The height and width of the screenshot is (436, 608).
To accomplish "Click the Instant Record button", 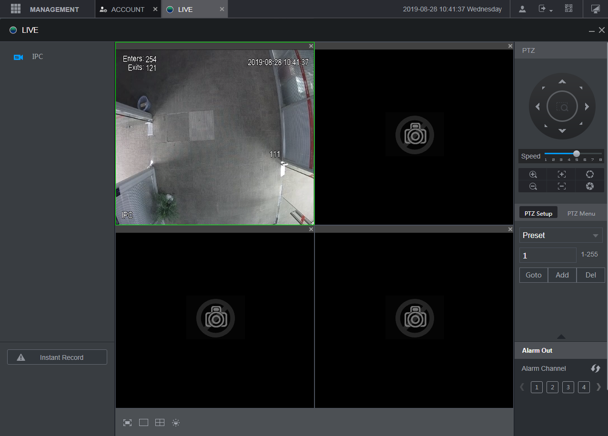I will tap(57, 357).
